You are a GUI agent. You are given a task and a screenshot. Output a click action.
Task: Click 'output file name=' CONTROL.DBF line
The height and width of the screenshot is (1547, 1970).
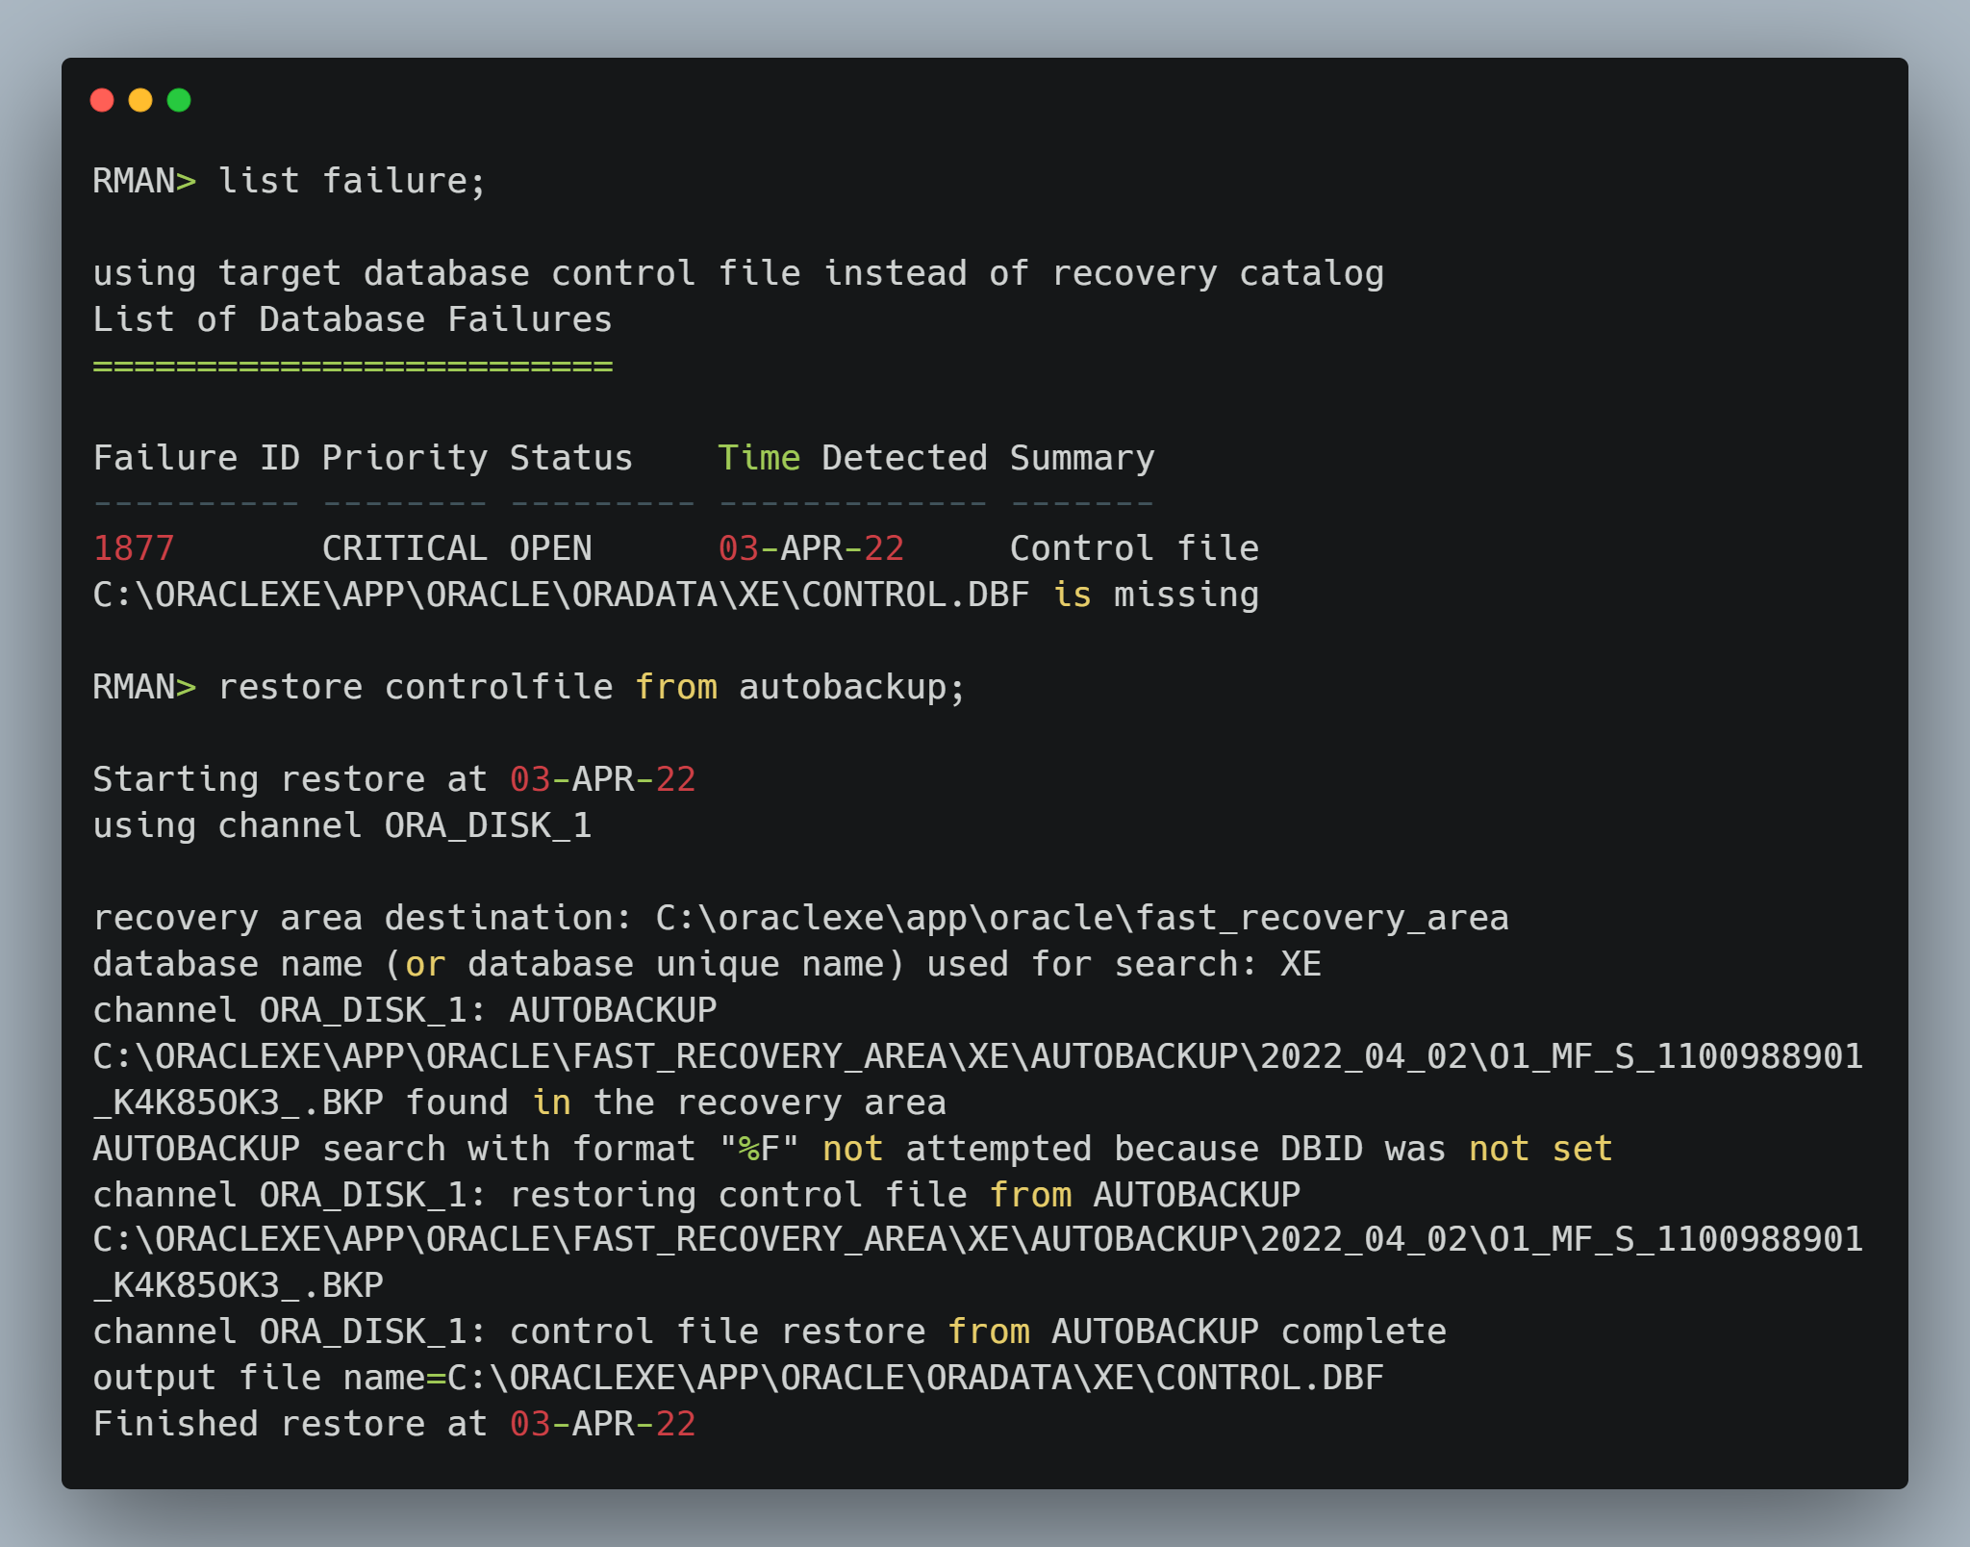(x=738, y=1378)
